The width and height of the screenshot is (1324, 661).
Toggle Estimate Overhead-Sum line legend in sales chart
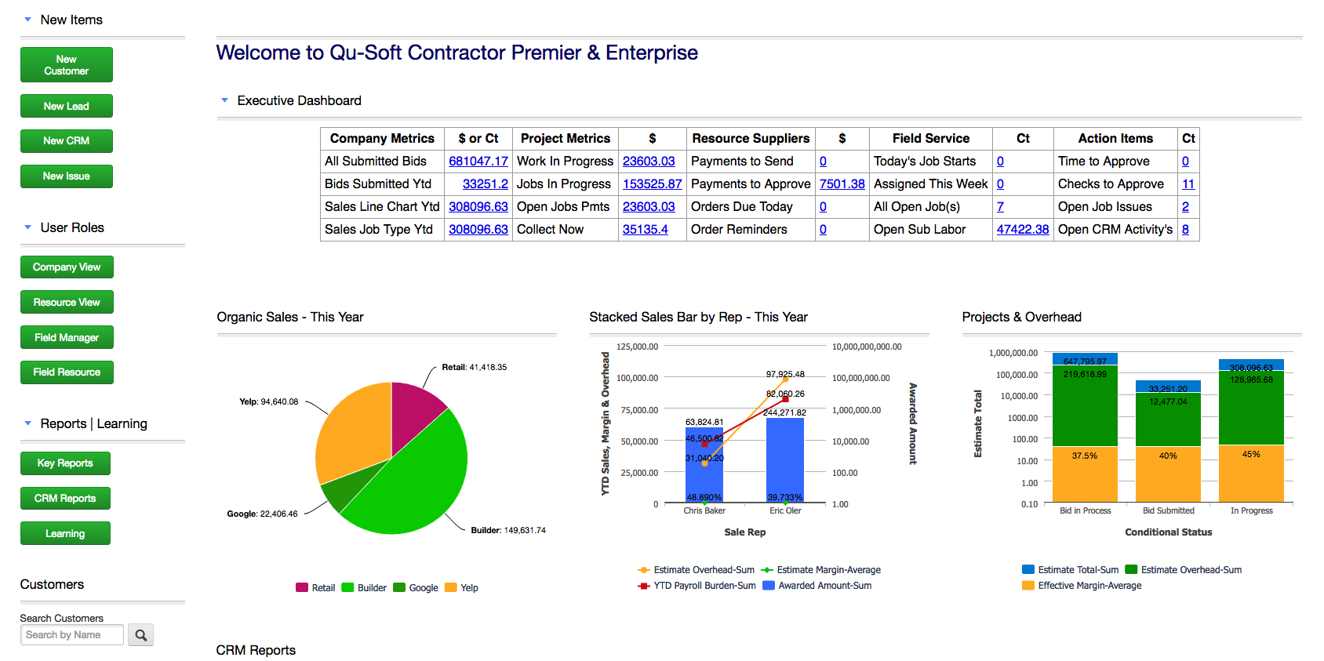(x=697, y=570)
